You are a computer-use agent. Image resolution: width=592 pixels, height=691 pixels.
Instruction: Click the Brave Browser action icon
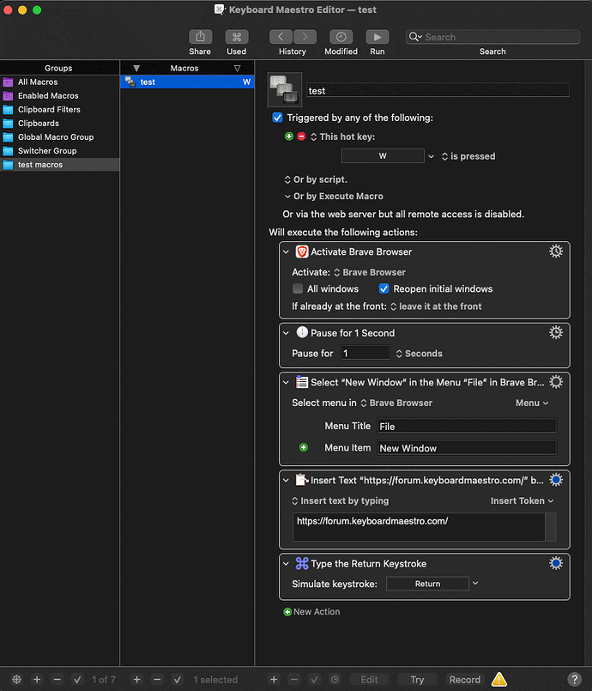302,252
